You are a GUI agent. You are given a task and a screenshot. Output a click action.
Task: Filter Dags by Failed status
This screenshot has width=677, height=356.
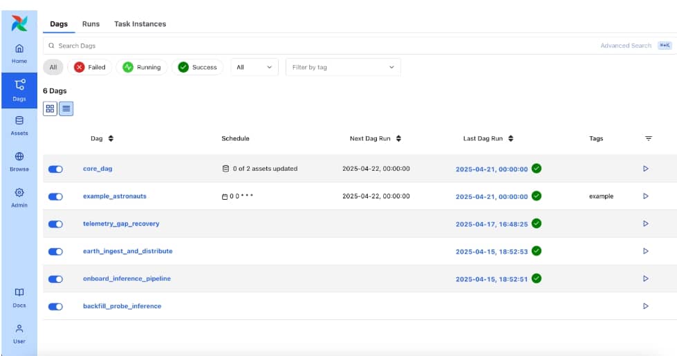[x=90, y=67]
